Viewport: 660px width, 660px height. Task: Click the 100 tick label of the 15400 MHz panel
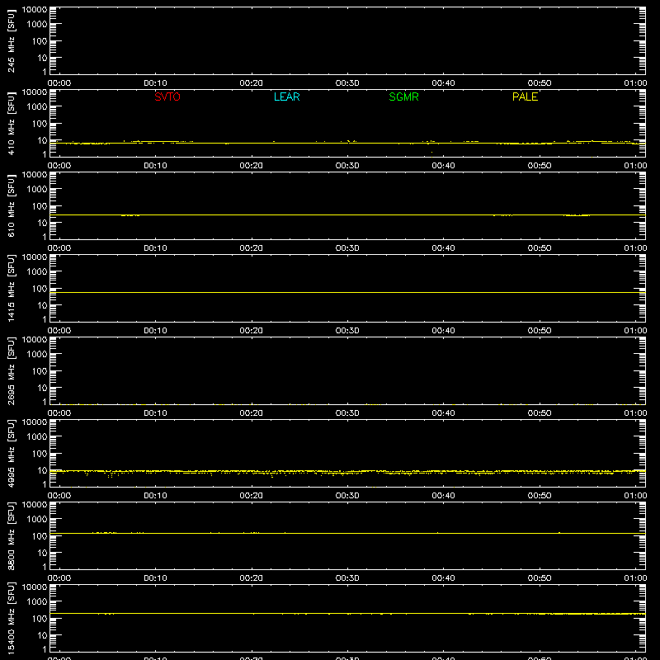39,619
